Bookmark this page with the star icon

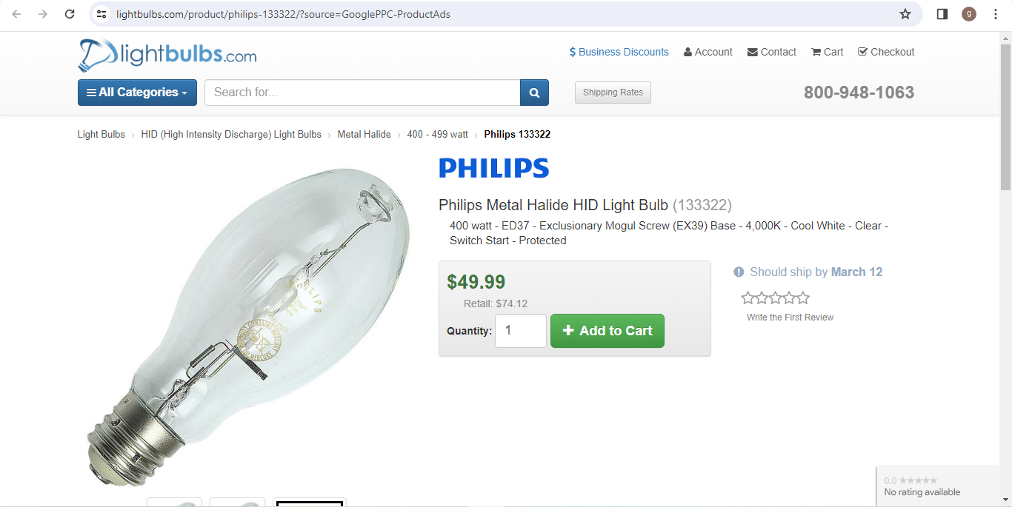click(905, 14)
